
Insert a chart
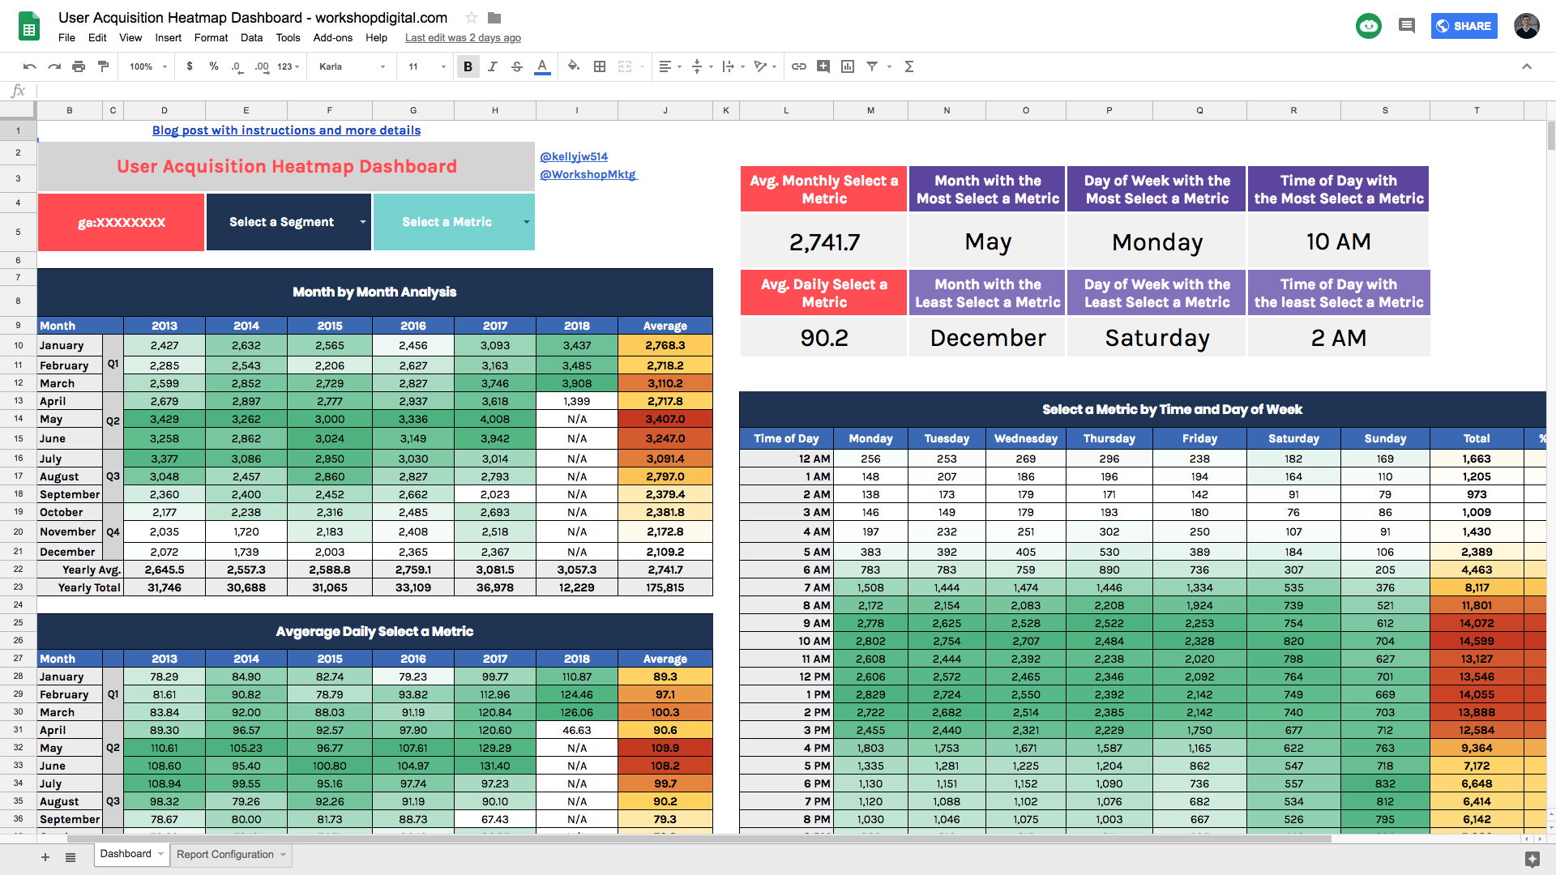coord(847,66)
